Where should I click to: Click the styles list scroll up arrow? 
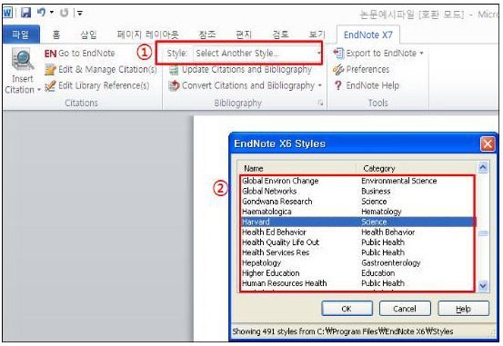(483, 168)
